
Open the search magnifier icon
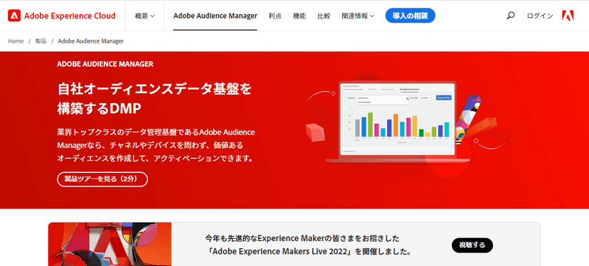[x=511, y=16]
